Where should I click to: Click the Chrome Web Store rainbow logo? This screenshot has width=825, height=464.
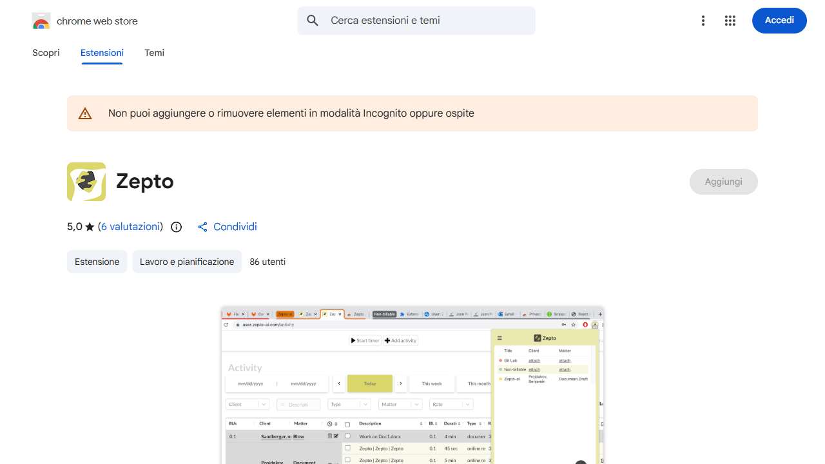click(41, 21)
